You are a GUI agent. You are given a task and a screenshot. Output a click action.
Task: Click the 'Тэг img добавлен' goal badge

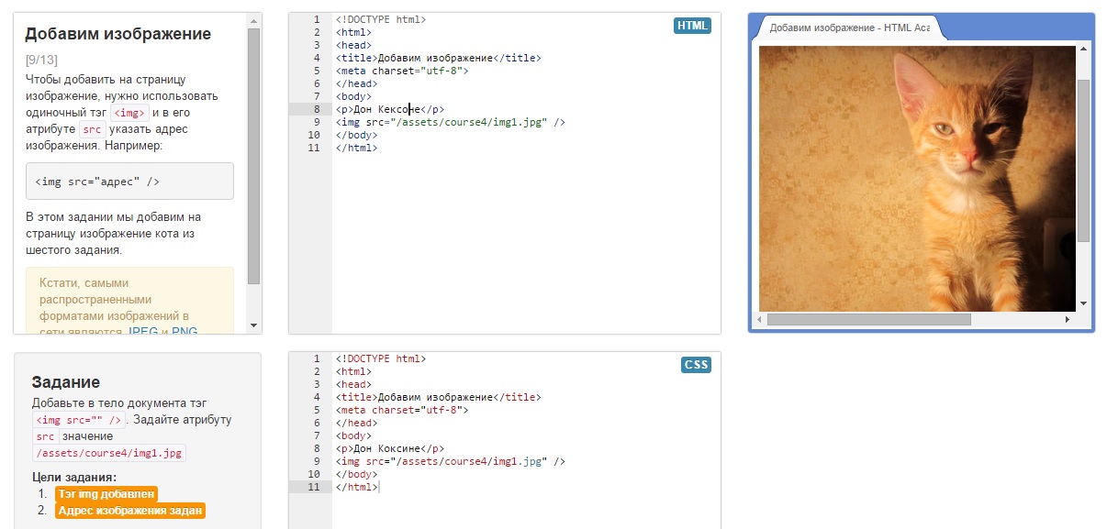click(x=106, y=494)
